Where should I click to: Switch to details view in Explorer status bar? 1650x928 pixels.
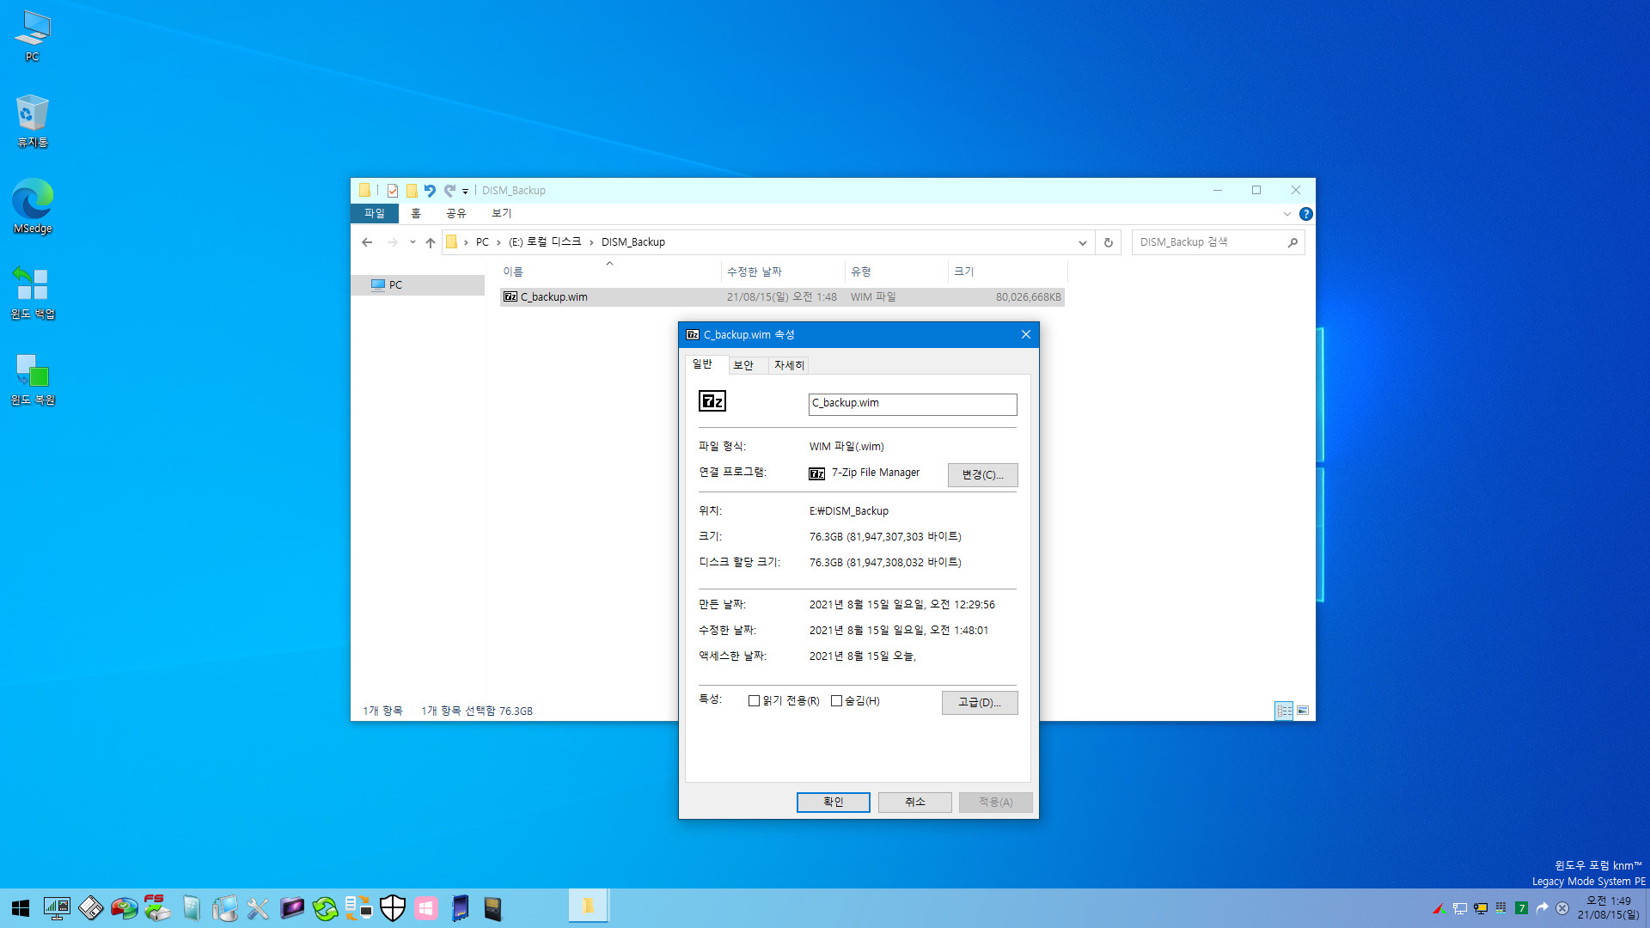1284,711
